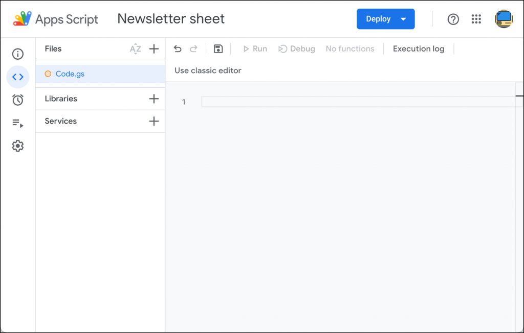Viewport: 524px width, 333px height.
Task: Click inside the code editor line one
Action: (x=307, y=102)
